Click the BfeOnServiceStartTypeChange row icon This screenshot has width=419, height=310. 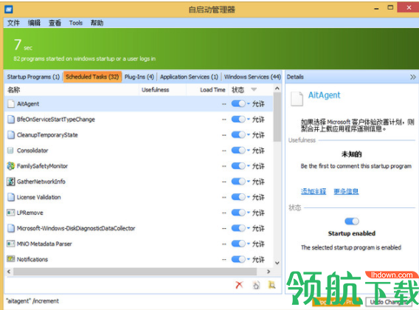10,120
